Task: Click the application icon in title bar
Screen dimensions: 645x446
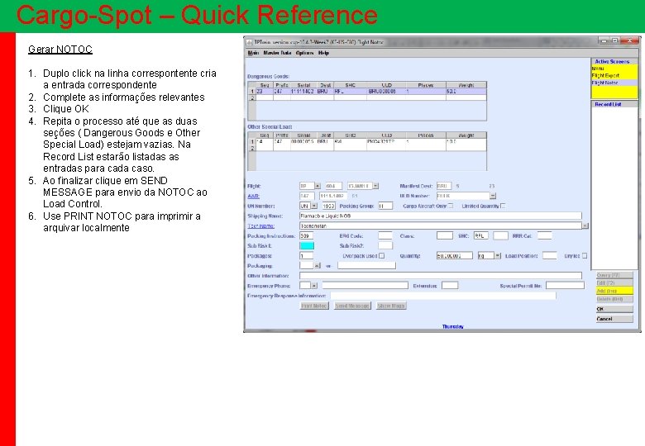Action: click(x=249, y=42)
